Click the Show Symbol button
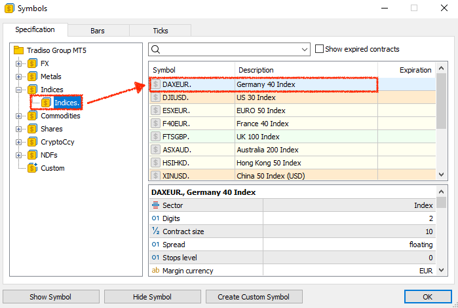458x308 pixels. coord(51,297)
